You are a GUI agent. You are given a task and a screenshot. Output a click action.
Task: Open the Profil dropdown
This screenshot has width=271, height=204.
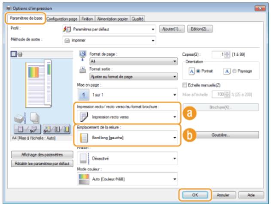(109, 29)
